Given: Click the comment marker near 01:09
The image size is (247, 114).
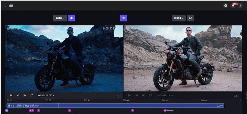Looking at the screenshot, I should point(133,111).
